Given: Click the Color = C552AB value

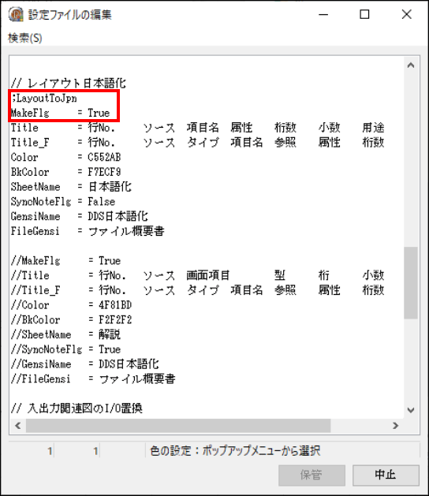Looking at the screenshot, I should click(x=104, y=157).
